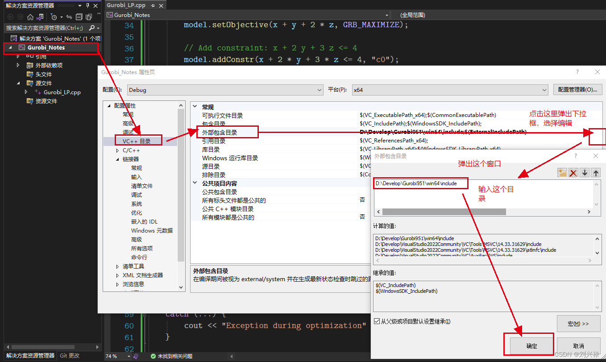Screen dimensions: 606x362
Task: Click the back arrow in Solution Explorer toolbar
Action: (x=10, y=17)
